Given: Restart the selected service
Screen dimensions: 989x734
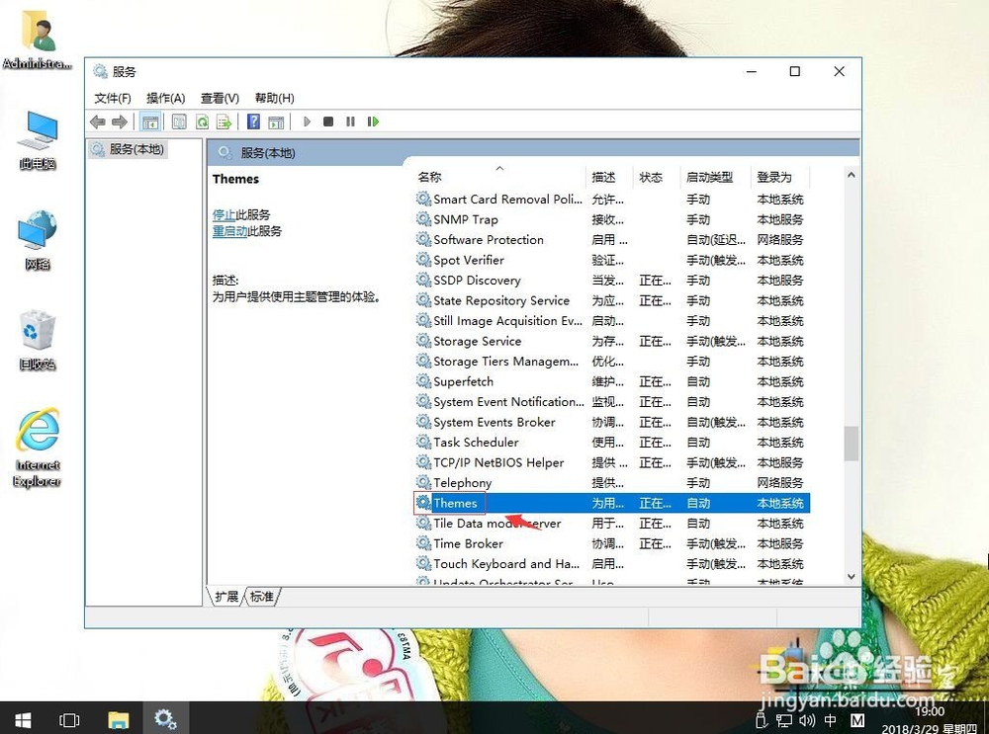Looking at the screenshot, I should coord(373,122).
